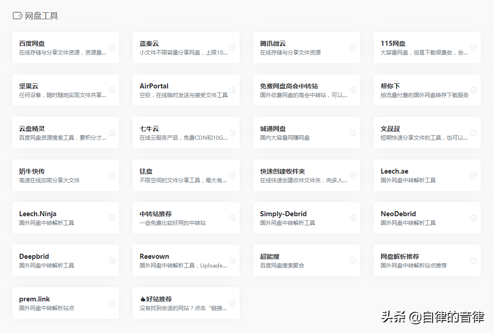
Task: Open the 免费网盘高会中转站 link title
Action: point(289,86)
